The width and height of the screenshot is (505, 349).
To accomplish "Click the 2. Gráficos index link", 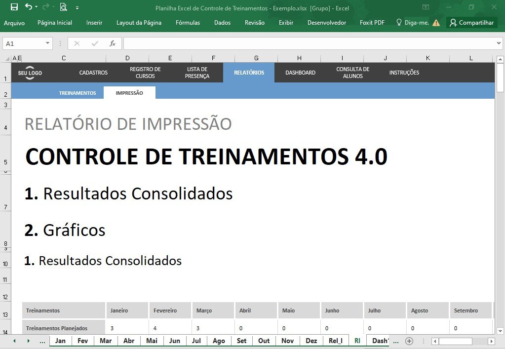I will [65, 230].
